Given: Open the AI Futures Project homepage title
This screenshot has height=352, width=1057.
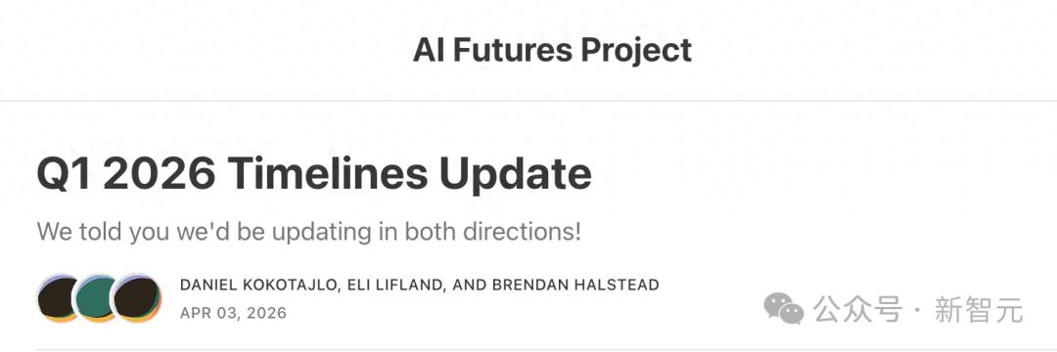Looking at the screenshot, I should (552, 51).
